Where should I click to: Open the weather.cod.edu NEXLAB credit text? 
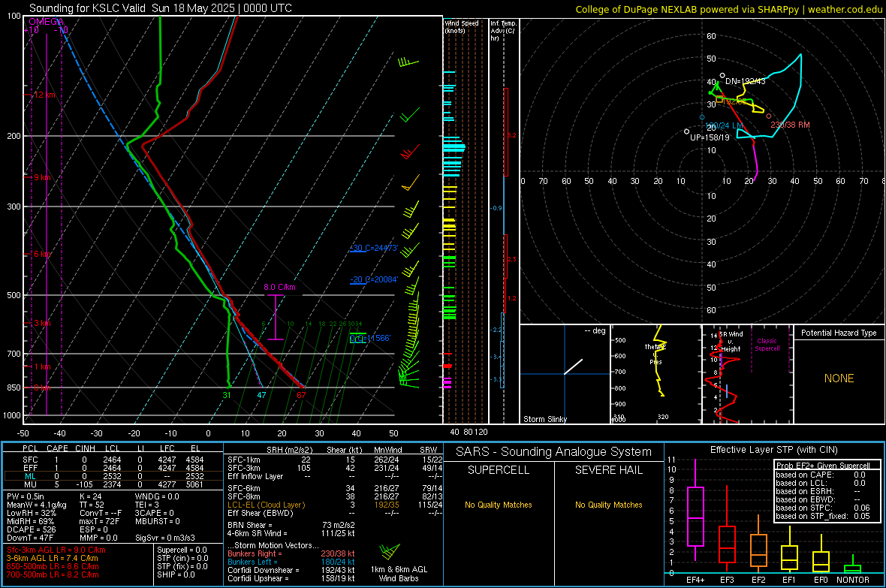coord(729,10)
